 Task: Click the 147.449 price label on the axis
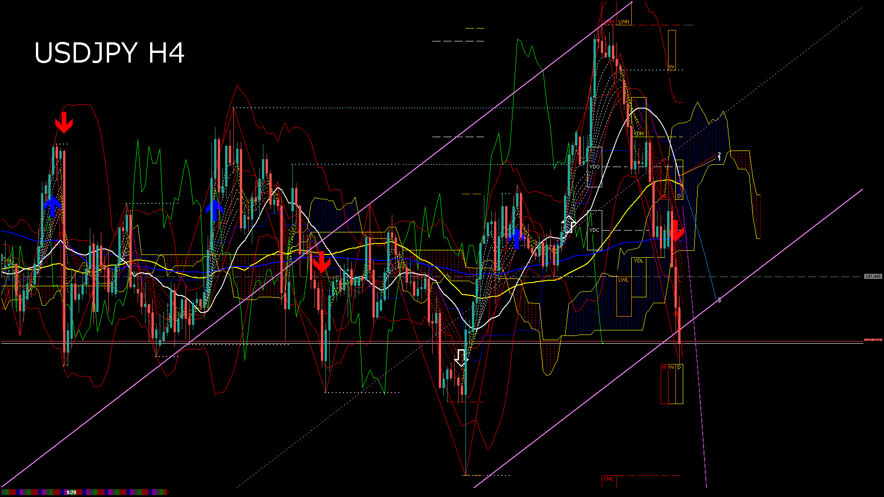(x=872, y=277)
